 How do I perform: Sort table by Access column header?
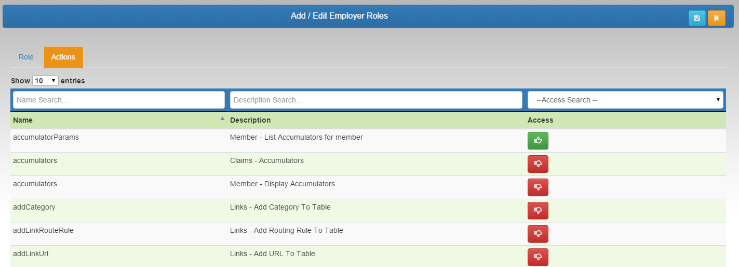541,120
